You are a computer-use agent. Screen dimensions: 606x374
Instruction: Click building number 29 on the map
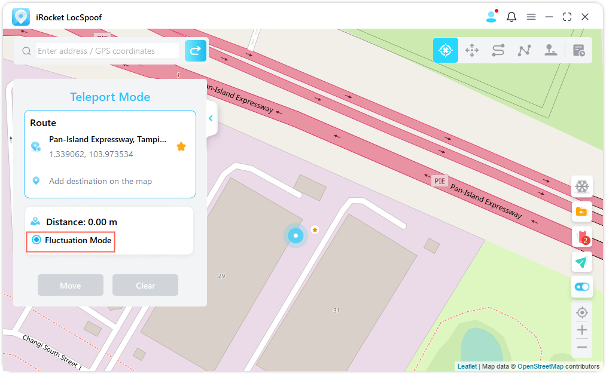[221, 276]
